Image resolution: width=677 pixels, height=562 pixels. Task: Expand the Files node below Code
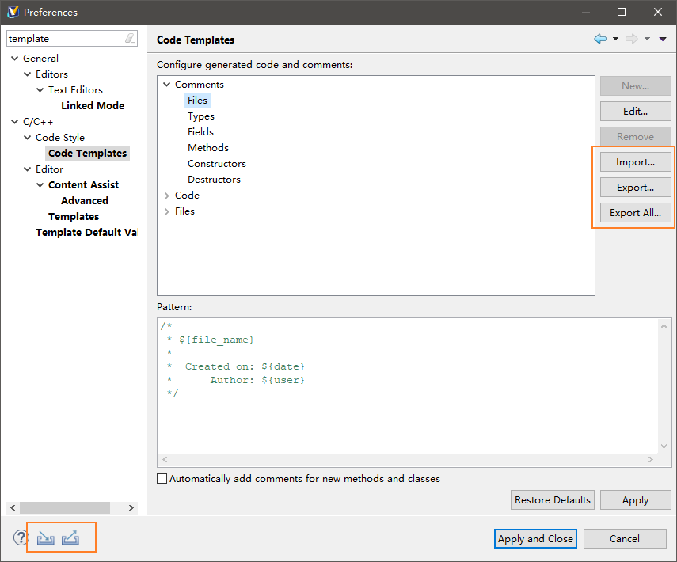pyautogui.click(x=166, y=211)
